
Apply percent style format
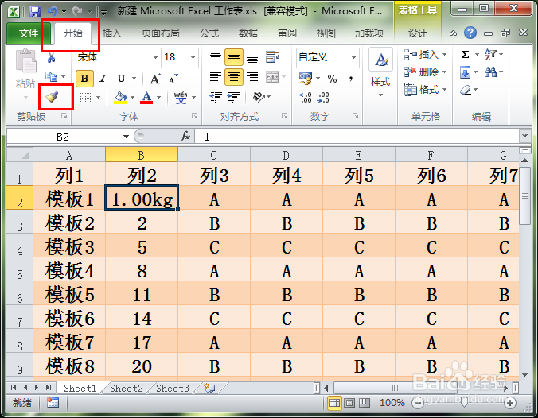332,79
